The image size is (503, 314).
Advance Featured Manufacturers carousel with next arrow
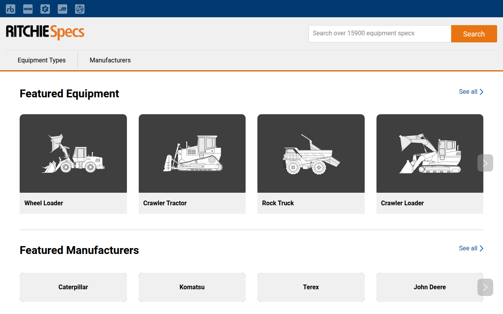(x=485, y=287)
